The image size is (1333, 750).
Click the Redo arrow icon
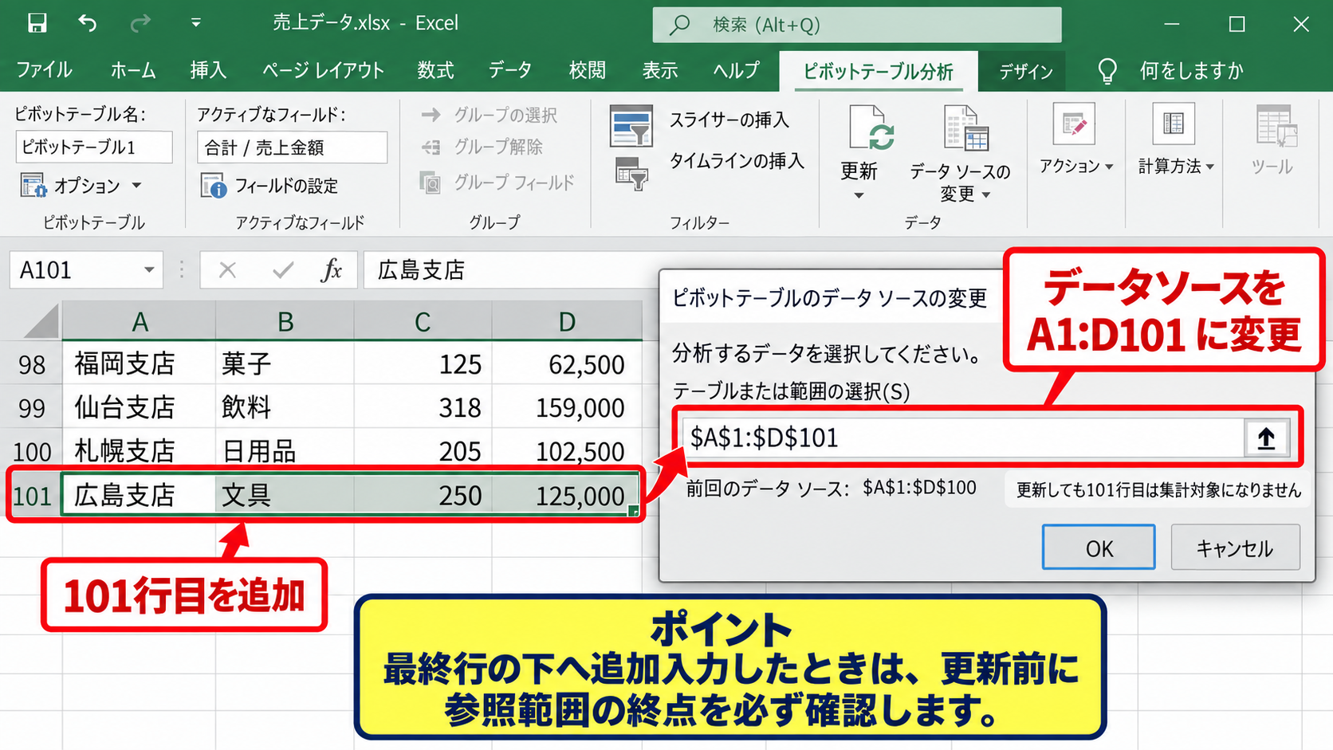click(x=140, y=23)
